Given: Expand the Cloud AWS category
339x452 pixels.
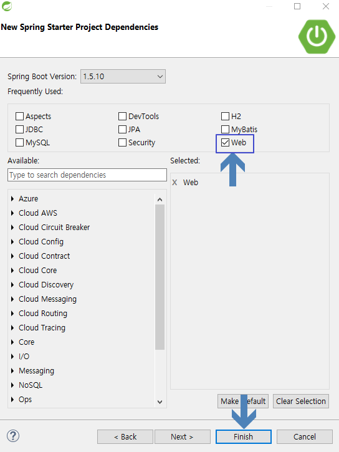Looking at the screenshot, I should [x=12, y=213].
